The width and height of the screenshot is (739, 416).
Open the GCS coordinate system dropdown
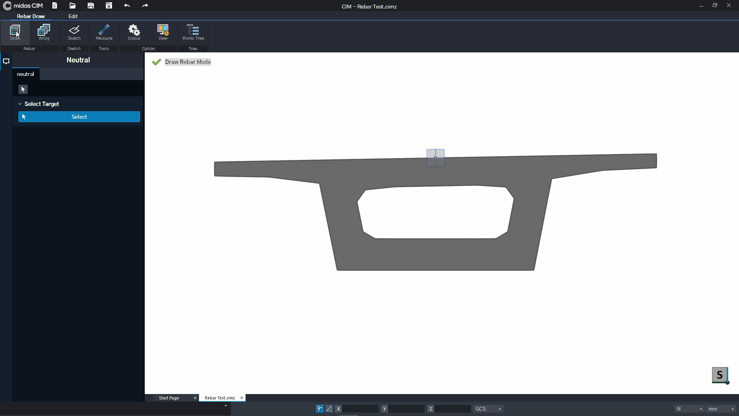coord(488,409)
